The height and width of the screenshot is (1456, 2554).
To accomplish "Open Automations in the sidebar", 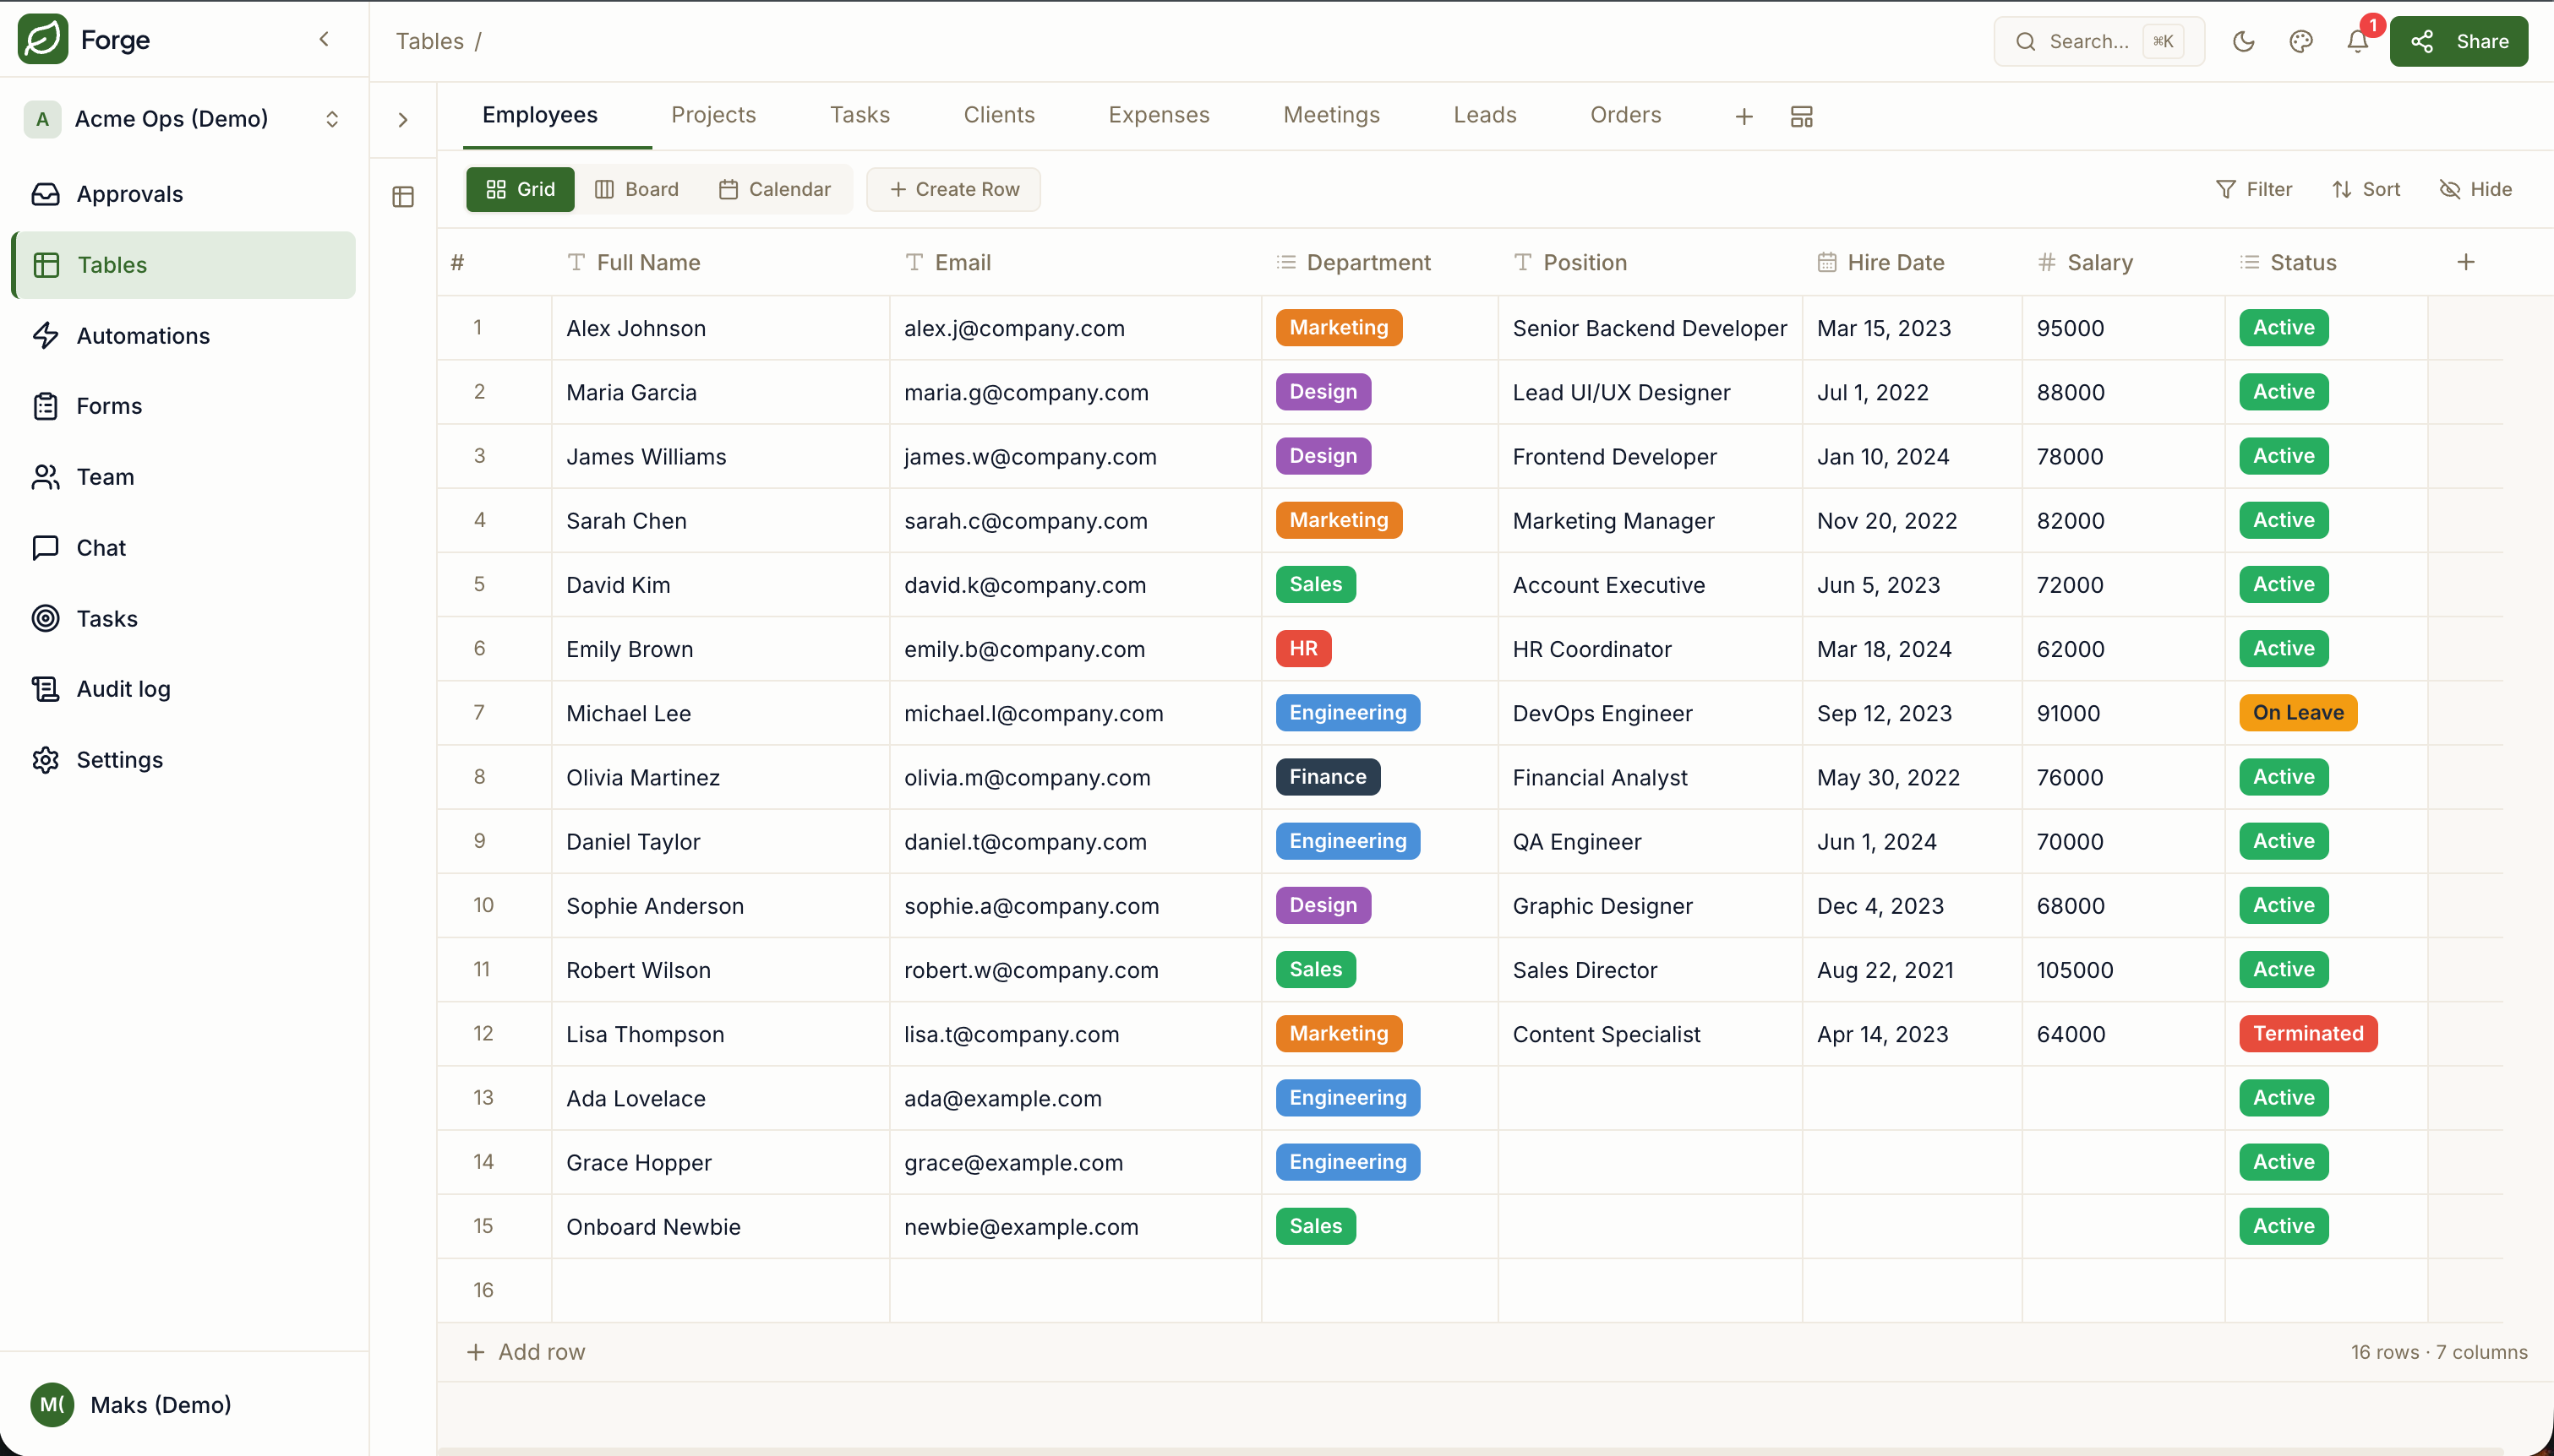I will point(184,336).
